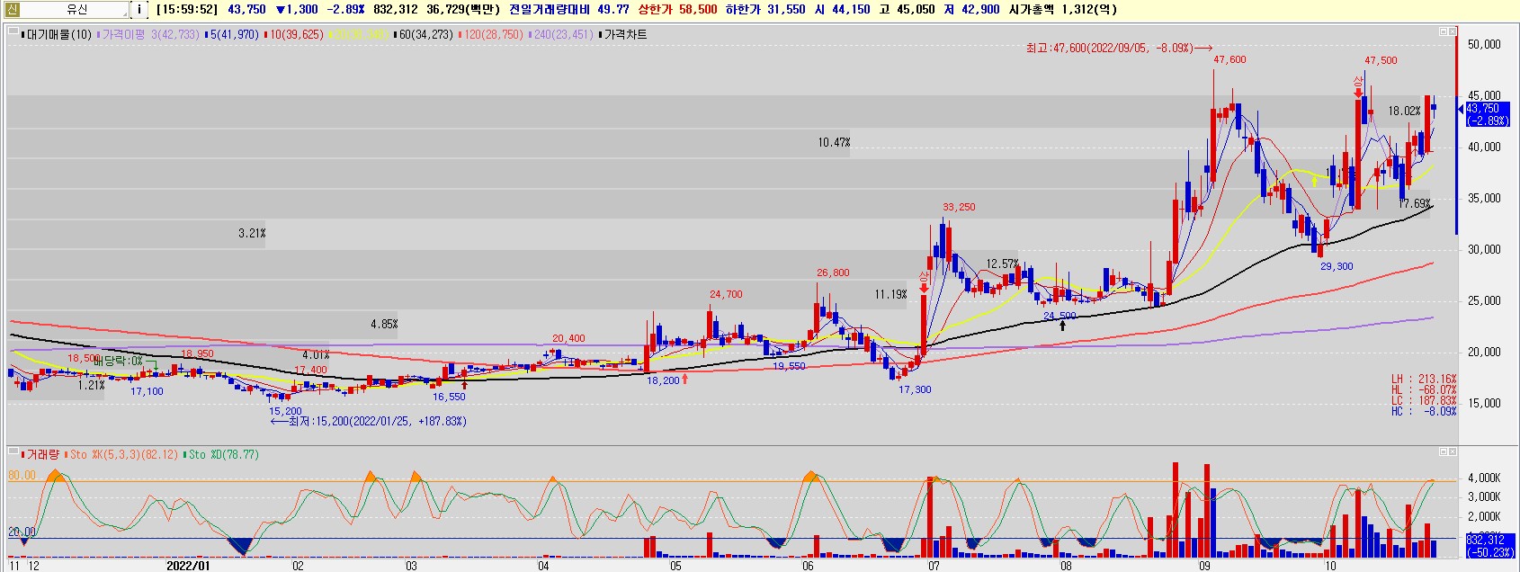Viewport: 1520px width, 572px height.
Task: Click the 24,500 August low label
Action: (x=1060, y=316)
